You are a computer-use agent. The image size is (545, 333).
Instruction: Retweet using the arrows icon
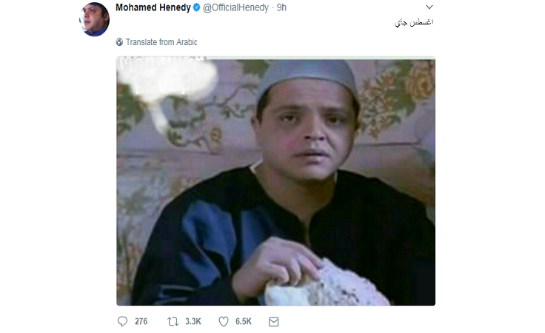173,322
